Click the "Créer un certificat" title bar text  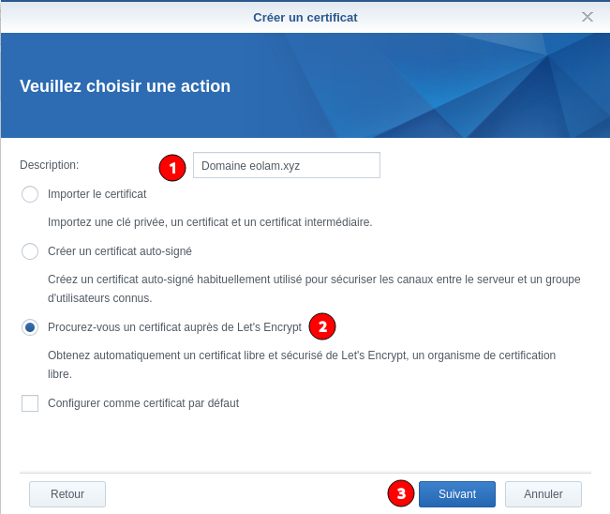coord(305,17)
